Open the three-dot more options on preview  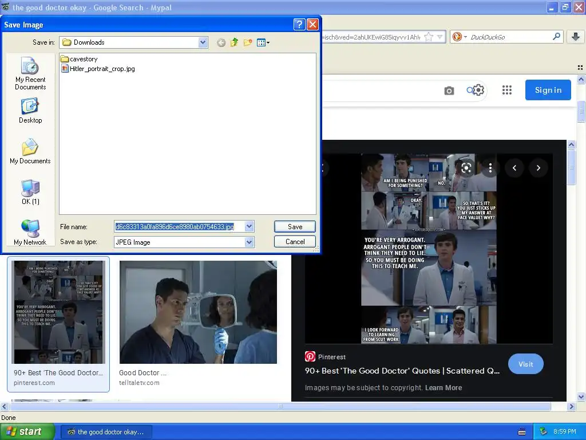tap(490, 168)
